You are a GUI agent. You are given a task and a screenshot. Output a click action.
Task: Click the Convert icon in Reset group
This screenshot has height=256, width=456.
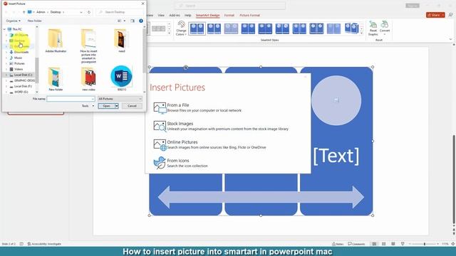pos(385,28)
